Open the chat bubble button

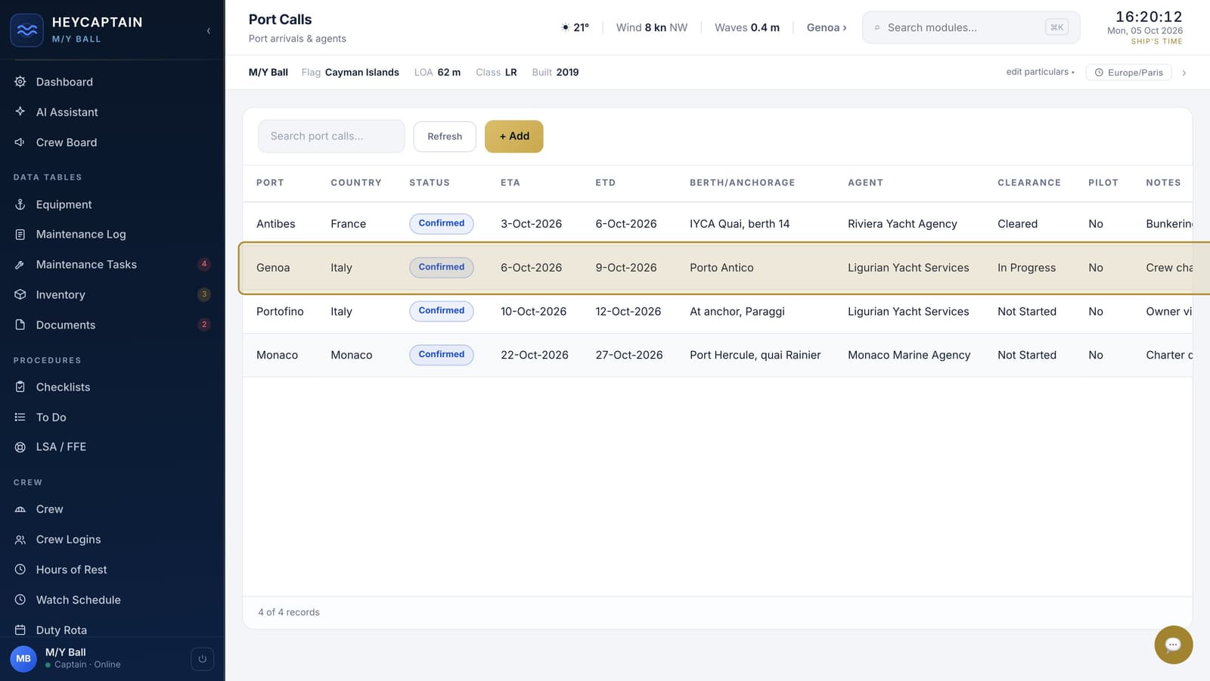click(1173, 645)
